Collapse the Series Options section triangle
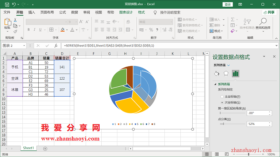This screenshot has width=280, height=157. pos(215,84)
